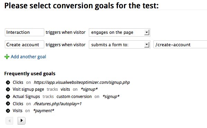
Task: Click arrow bullet next to signup.php clicks goal
Action: [x=8, y=82]
